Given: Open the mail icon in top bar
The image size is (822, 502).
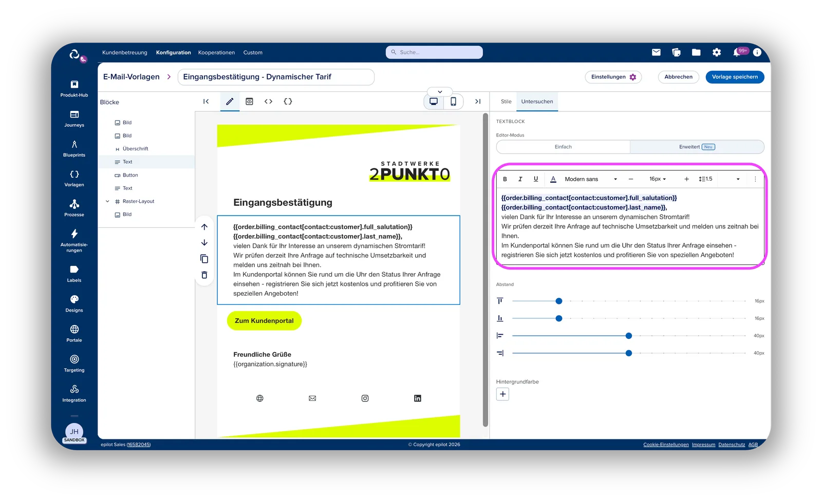Looking at the screenshot, I should 656,52.
